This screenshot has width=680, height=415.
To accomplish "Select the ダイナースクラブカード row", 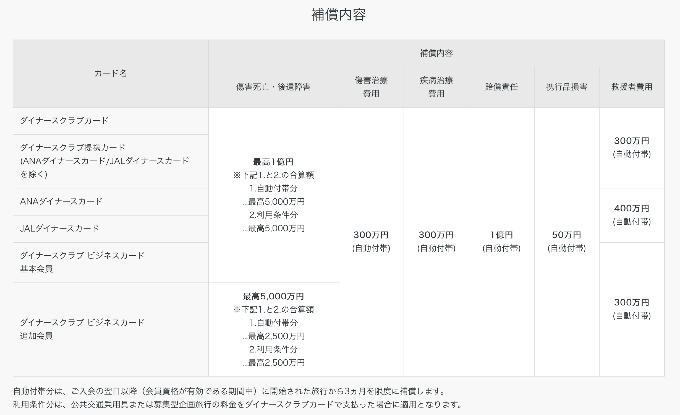I will [x=64, y=121].
